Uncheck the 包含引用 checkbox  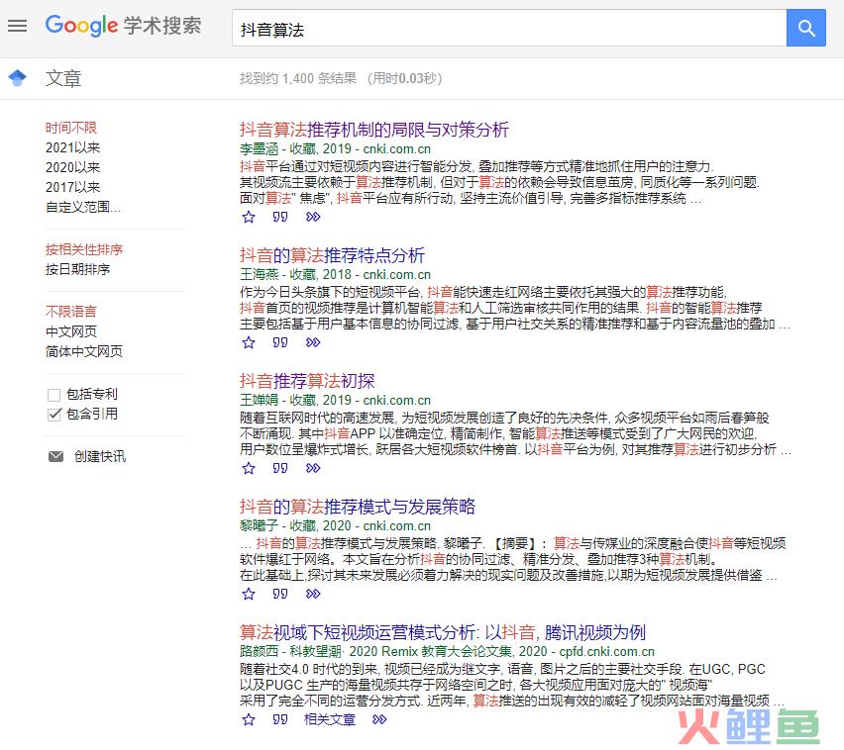click(54, 414)
